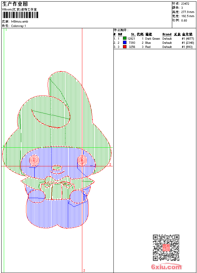Image resolution: width=197 pixels, height=273 pixels.
Task: Click 'Default' brand in Dark Green row
Action: (167, 39)
